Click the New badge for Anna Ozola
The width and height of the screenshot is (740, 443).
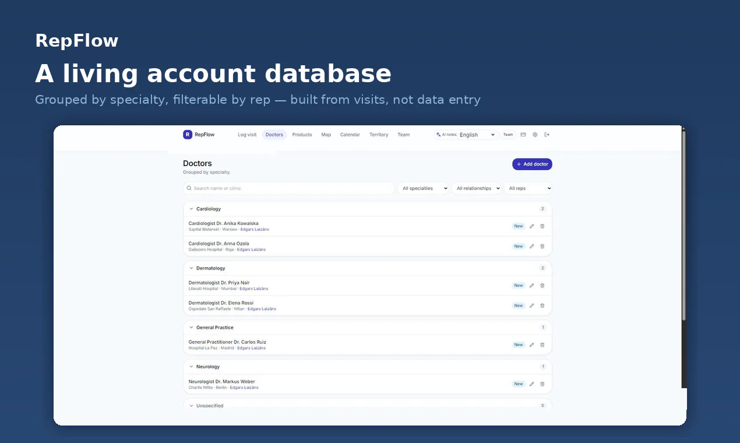(x=519, y=247)
